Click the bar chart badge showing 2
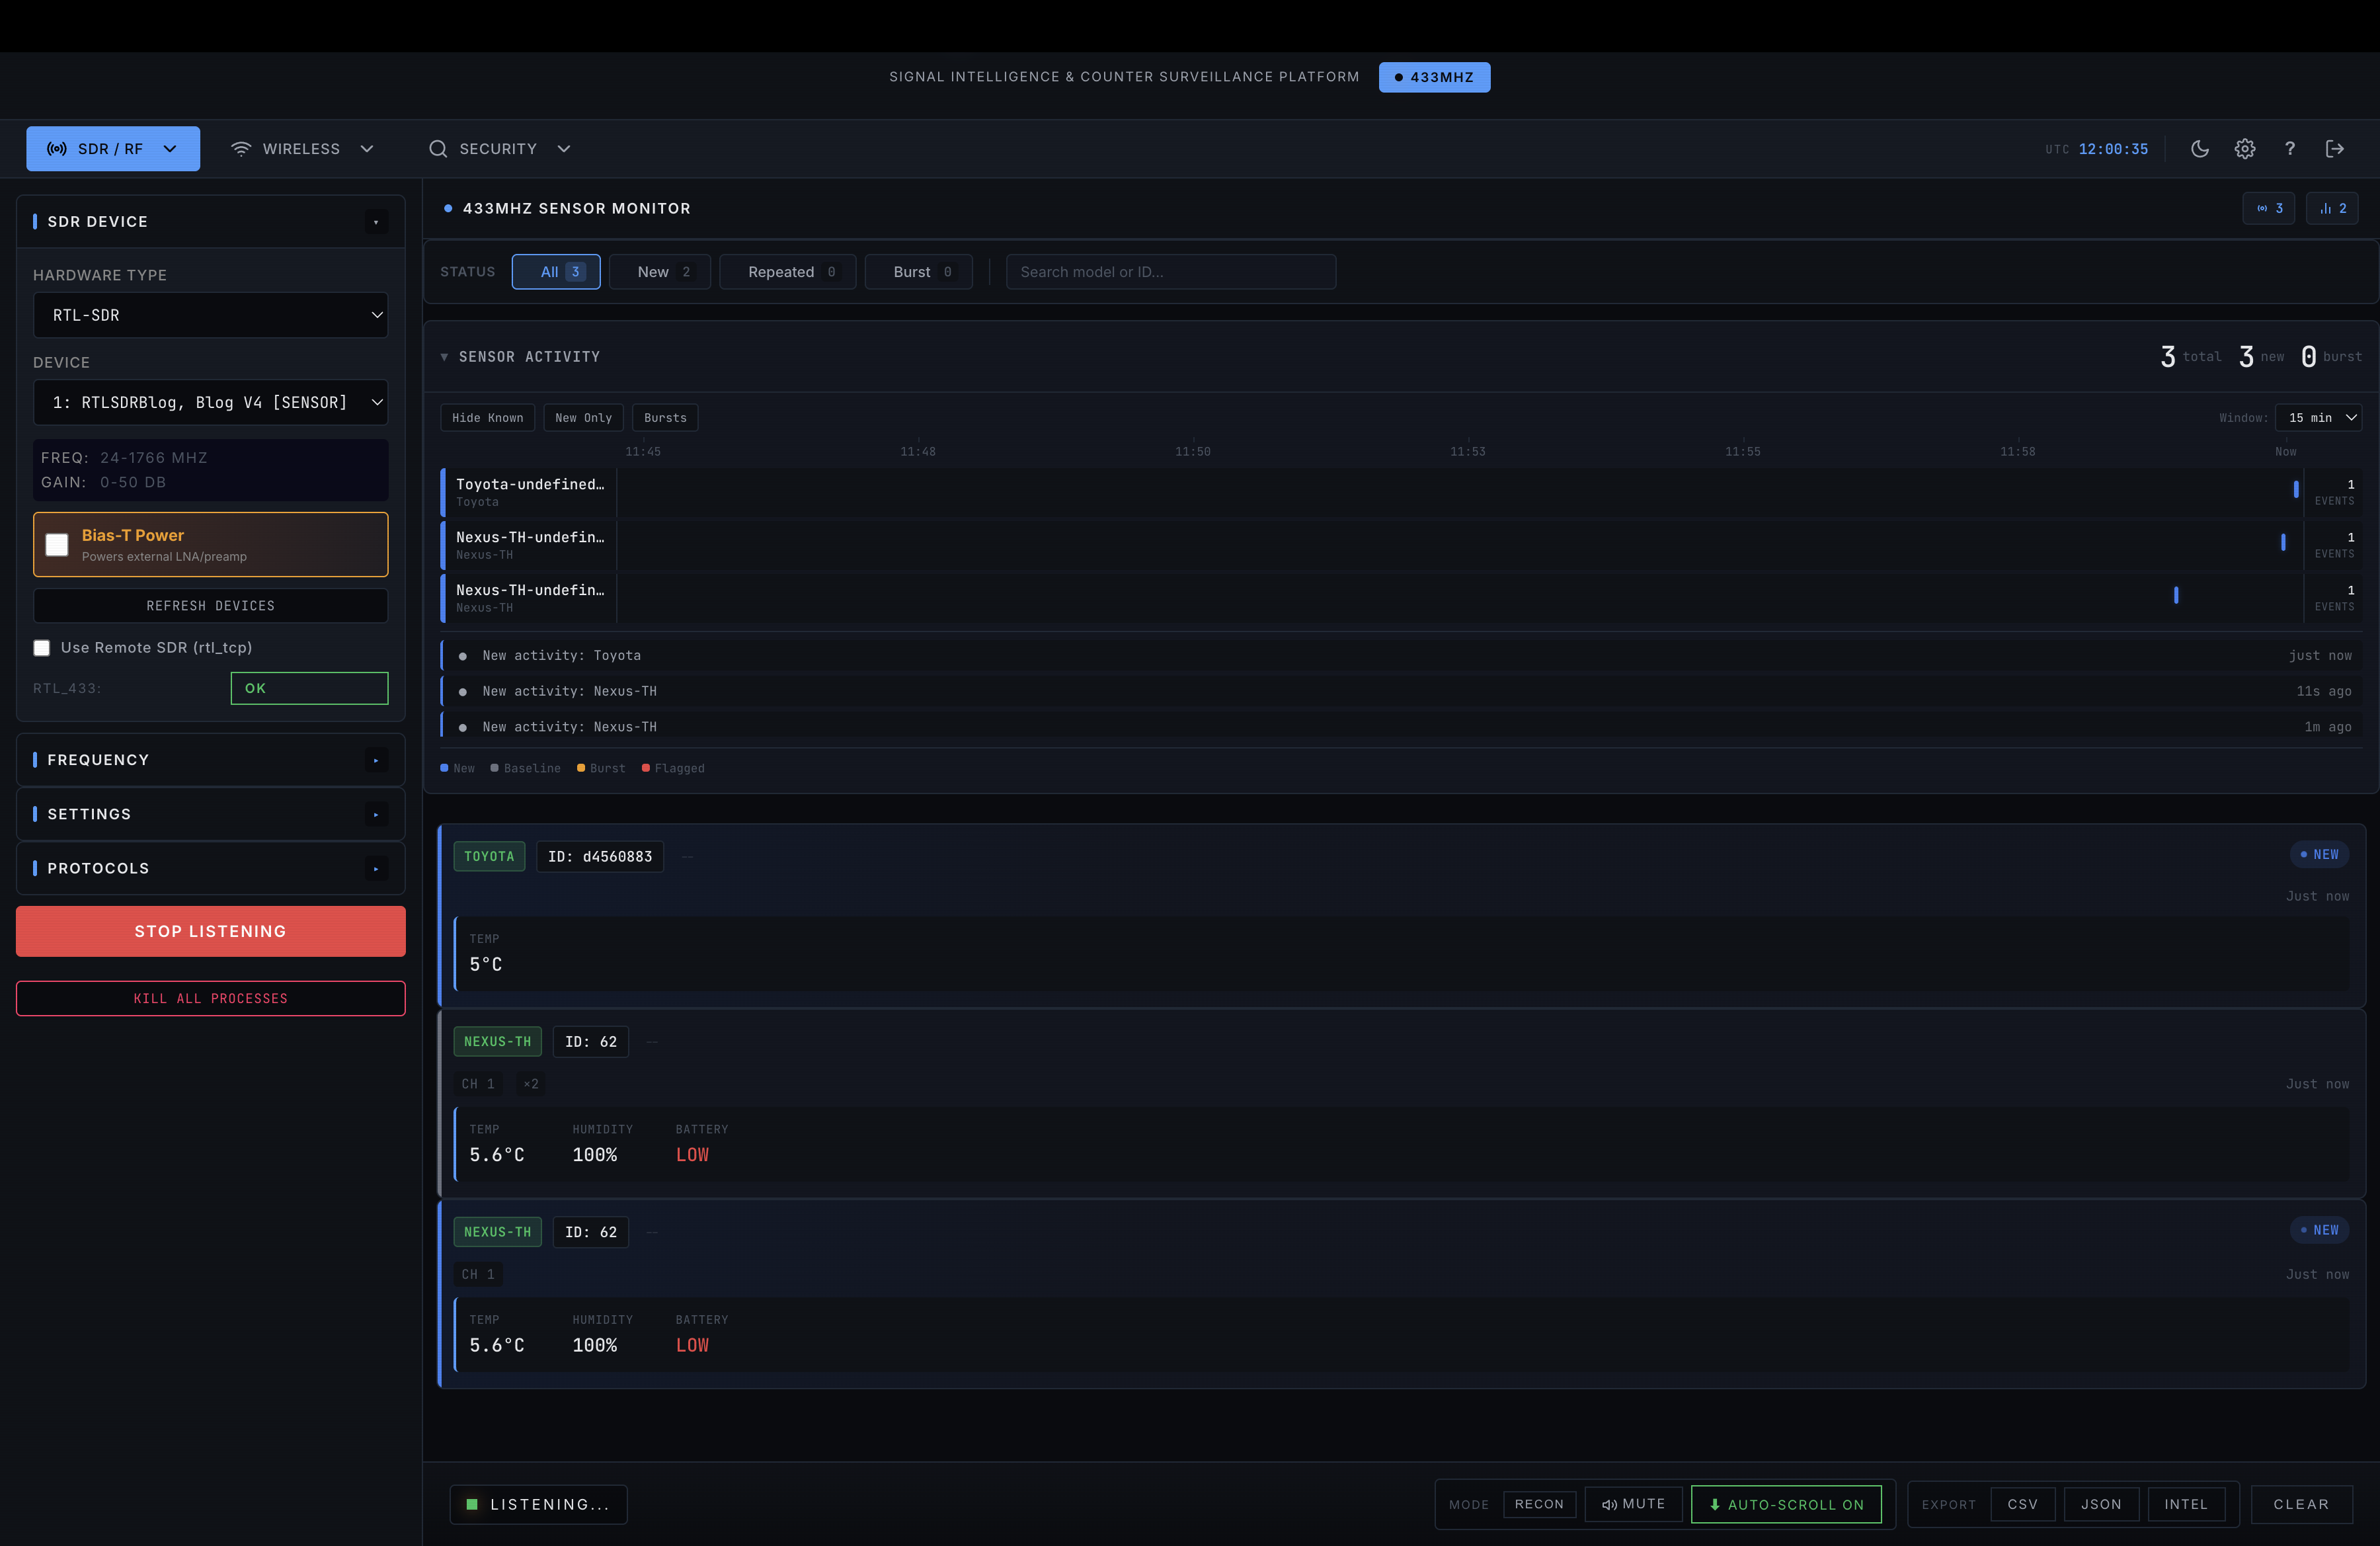This screenshot has width=2380, height=1546. tap(2332, 208)
